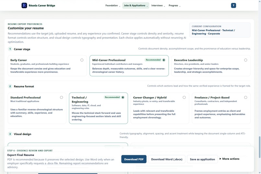261x174 pixels.
Task: Click the Download Word (.docx) button
Action: (167, 159)
